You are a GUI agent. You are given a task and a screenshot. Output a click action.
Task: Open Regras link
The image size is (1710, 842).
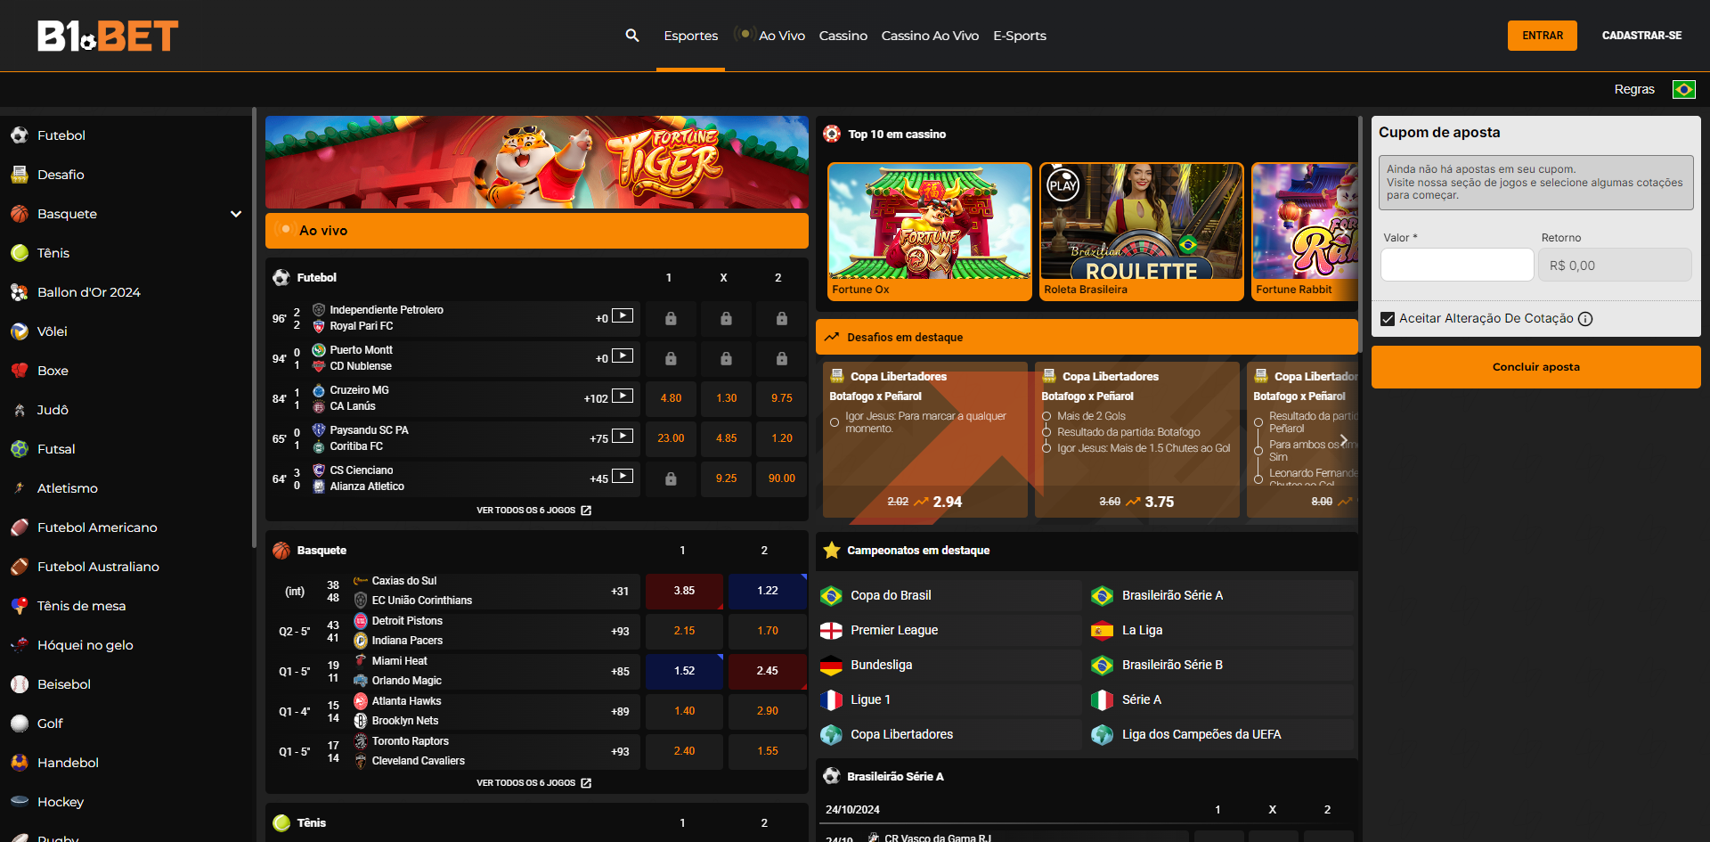1634,89
